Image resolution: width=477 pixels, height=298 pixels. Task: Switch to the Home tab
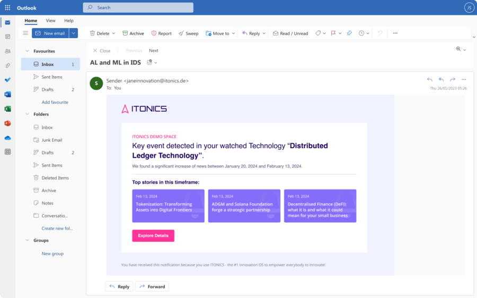click(x=31, y=21)
